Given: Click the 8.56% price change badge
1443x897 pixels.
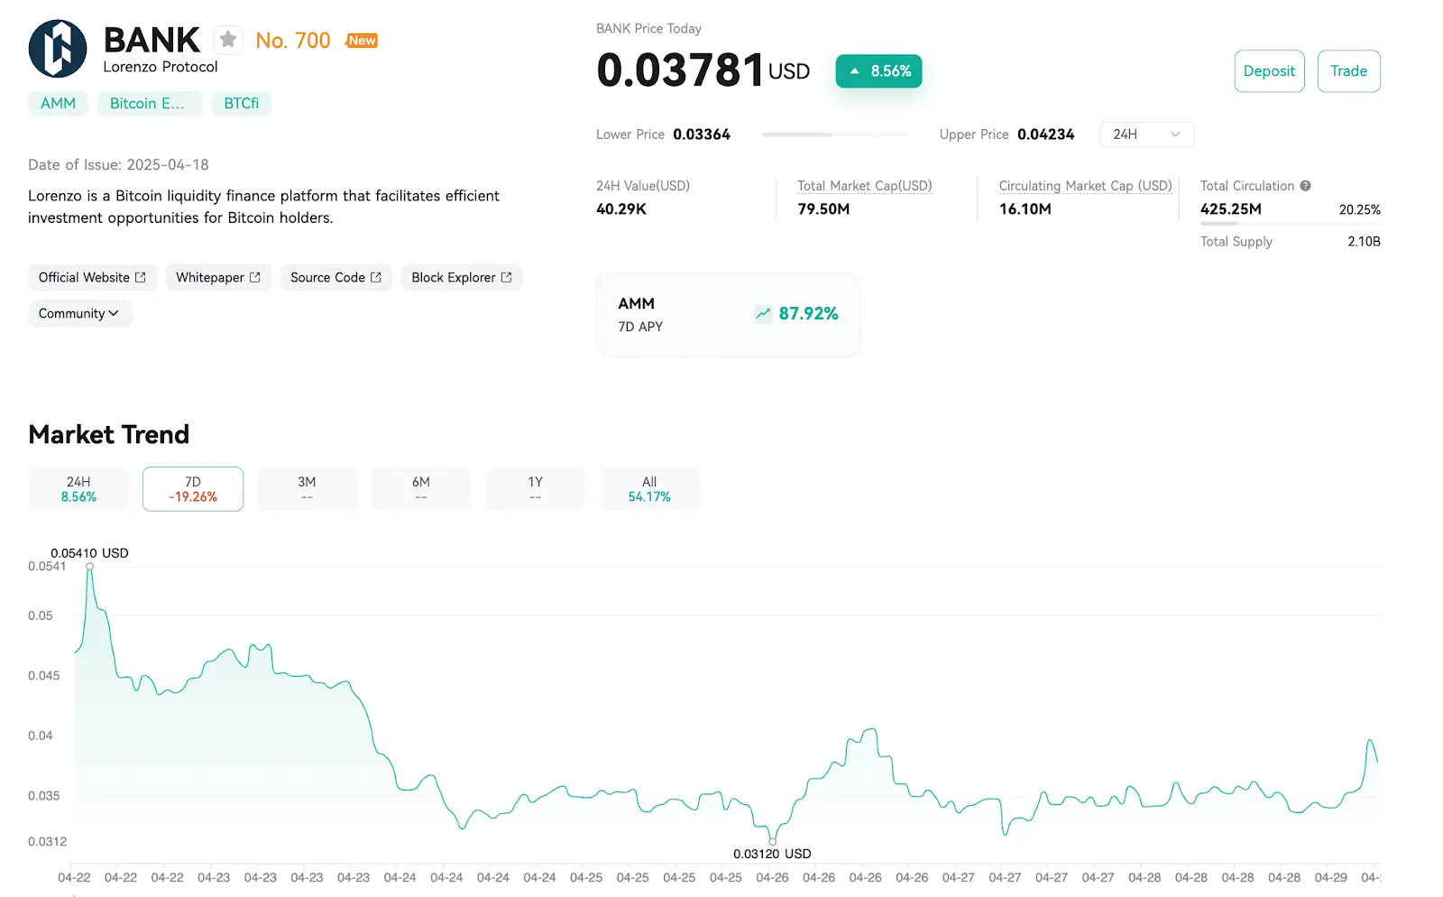Looking at the screenshot, I should pos(878,71).
